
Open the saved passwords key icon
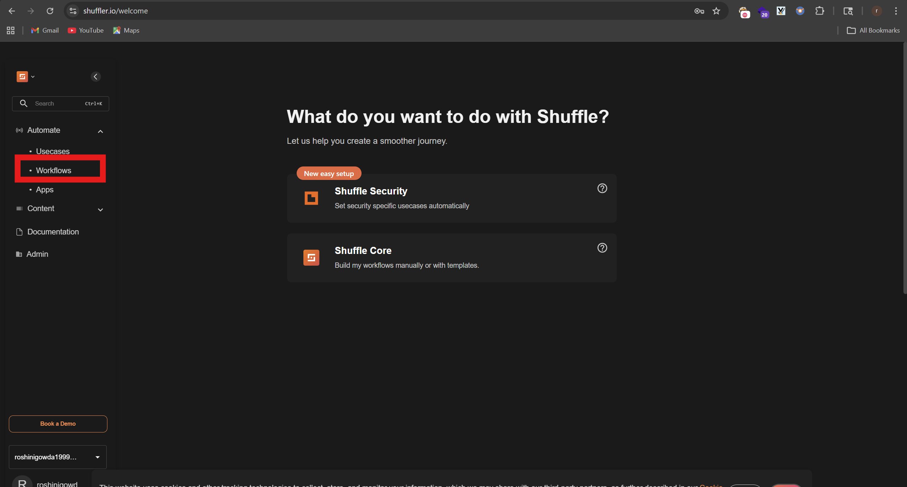click(699, 11)
